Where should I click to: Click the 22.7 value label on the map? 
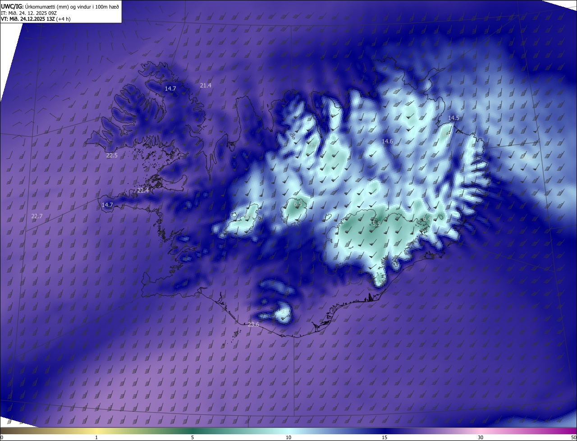click(x=37, y=216)
